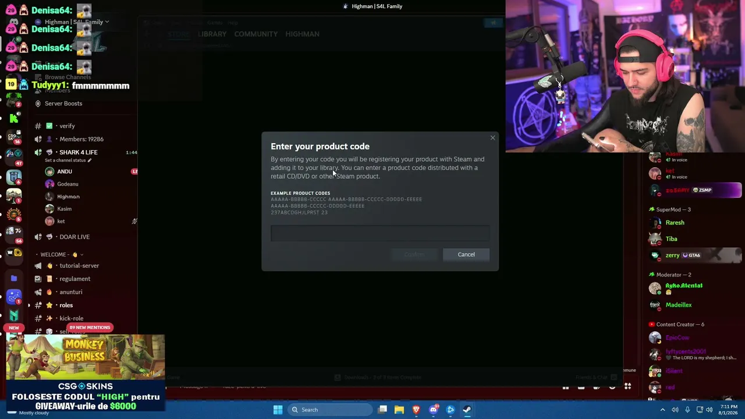Image resolution: width=745 pixels, height=419 pixels.
Task: Open Windows Start menu
Action: click(x=278, y=410)
